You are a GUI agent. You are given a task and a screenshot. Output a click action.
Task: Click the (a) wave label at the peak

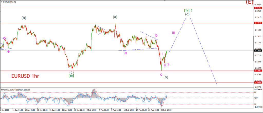coord(115,17)
